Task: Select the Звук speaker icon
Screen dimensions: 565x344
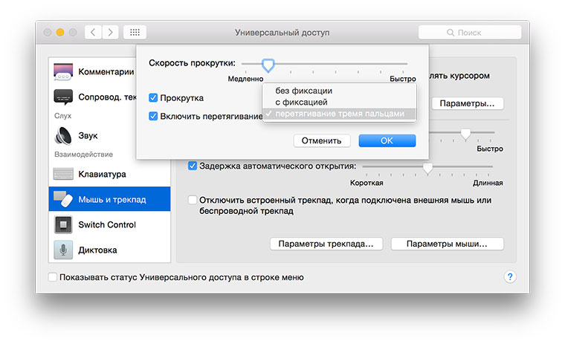Action: tap(63, 136)
